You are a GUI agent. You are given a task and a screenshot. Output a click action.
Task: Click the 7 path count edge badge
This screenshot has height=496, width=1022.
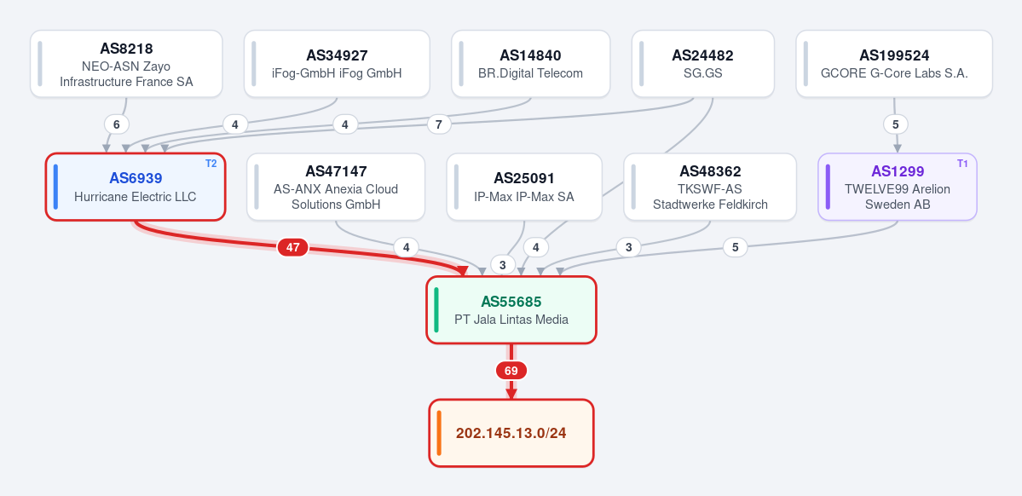point(439,124)
